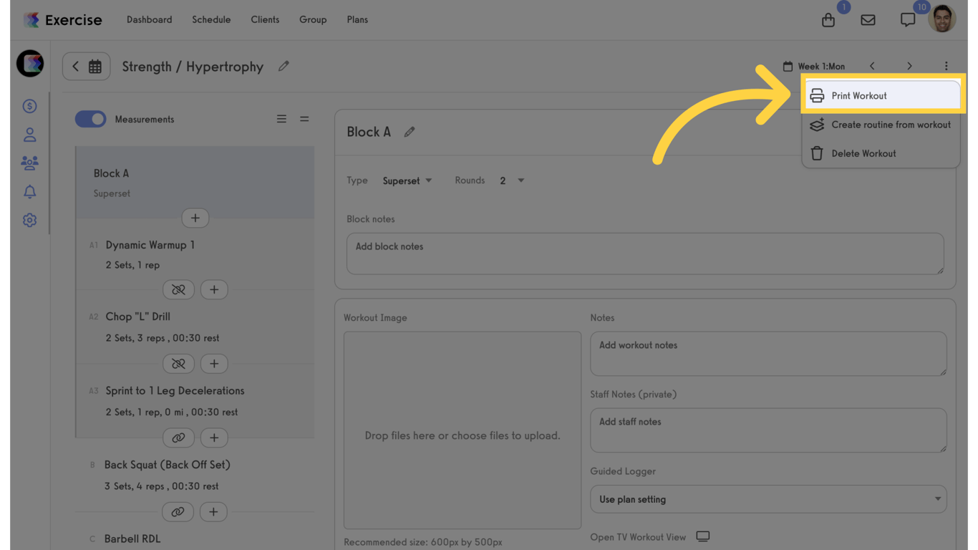Click the workout image upload drop zone
This screenshot has width=978, height=550.
point(463,430)
